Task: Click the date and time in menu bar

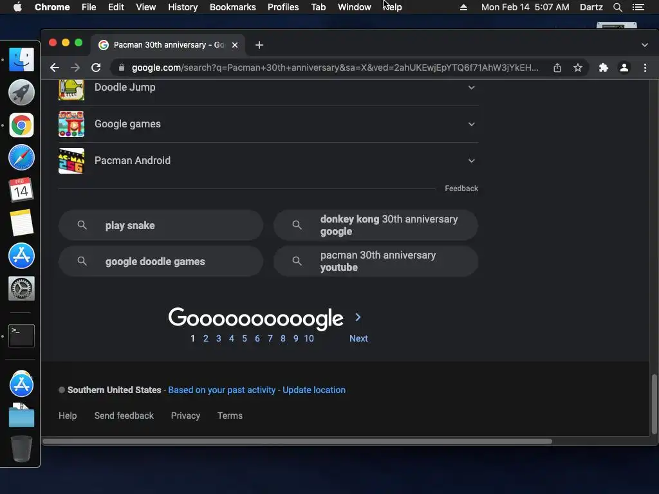Action: point(525,7)
